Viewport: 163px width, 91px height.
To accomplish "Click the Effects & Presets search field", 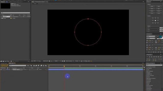I will (154, 65).
